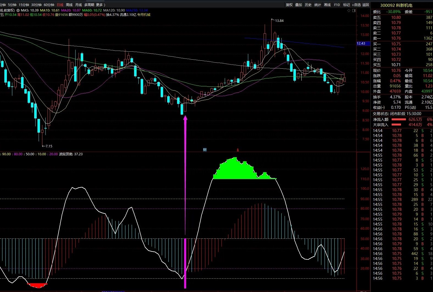Click the blue 财 financial marker
This screenshot has height=292, width=433.
tap(205, 150)
